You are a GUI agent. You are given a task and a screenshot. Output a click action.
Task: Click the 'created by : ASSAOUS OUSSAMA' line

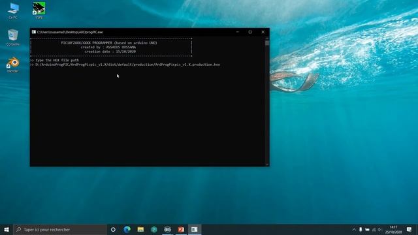point(108,47)
